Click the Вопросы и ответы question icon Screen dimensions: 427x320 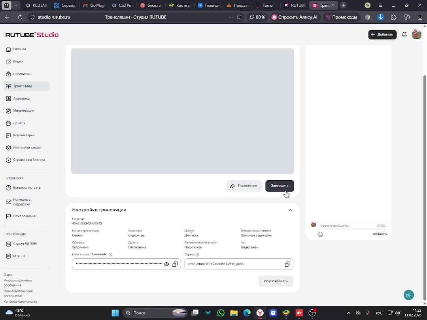coord(8,188)
